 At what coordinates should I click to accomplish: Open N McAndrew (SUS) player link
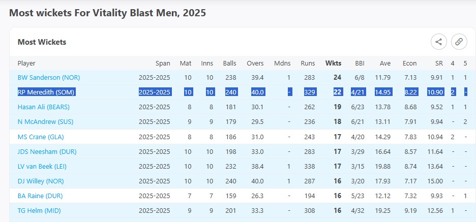(x=46, y=122)
